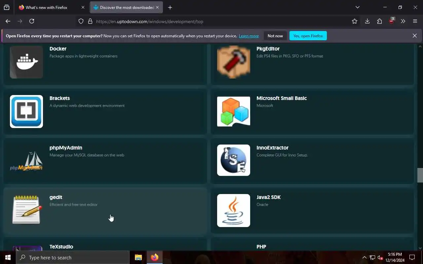Click the page scrollbar thumb
The width and height of the screenshot is (423, 264).
[x=420, y=175]
